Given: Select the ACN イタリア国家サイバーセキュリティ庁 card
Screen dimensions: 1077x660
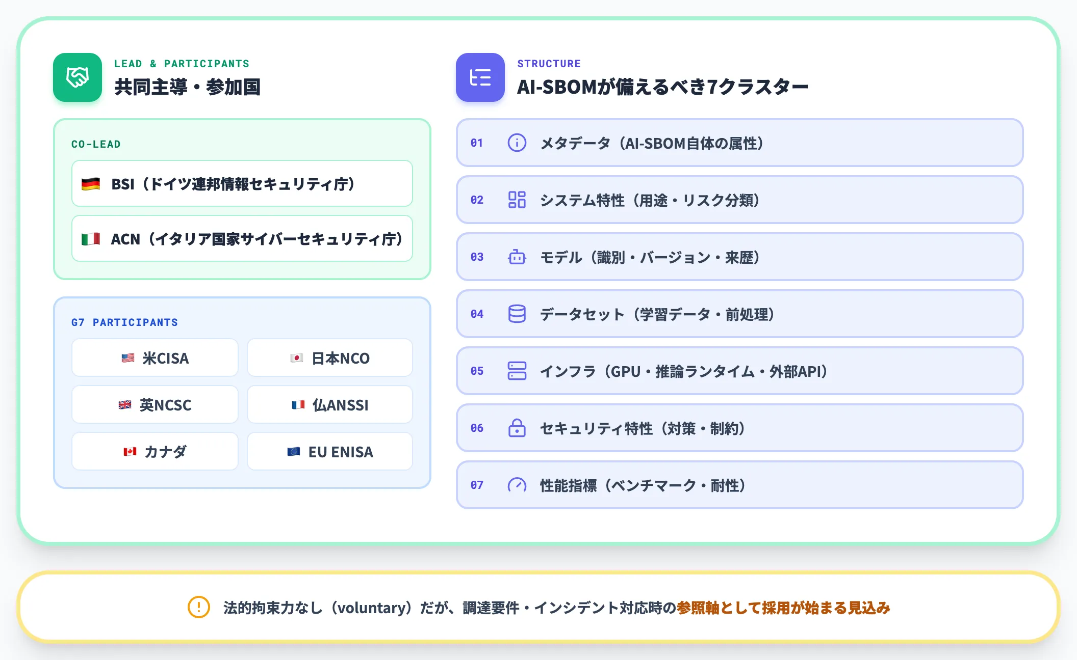Looking at the screenshot, I should pyautogui.click(x=242, y=238).
